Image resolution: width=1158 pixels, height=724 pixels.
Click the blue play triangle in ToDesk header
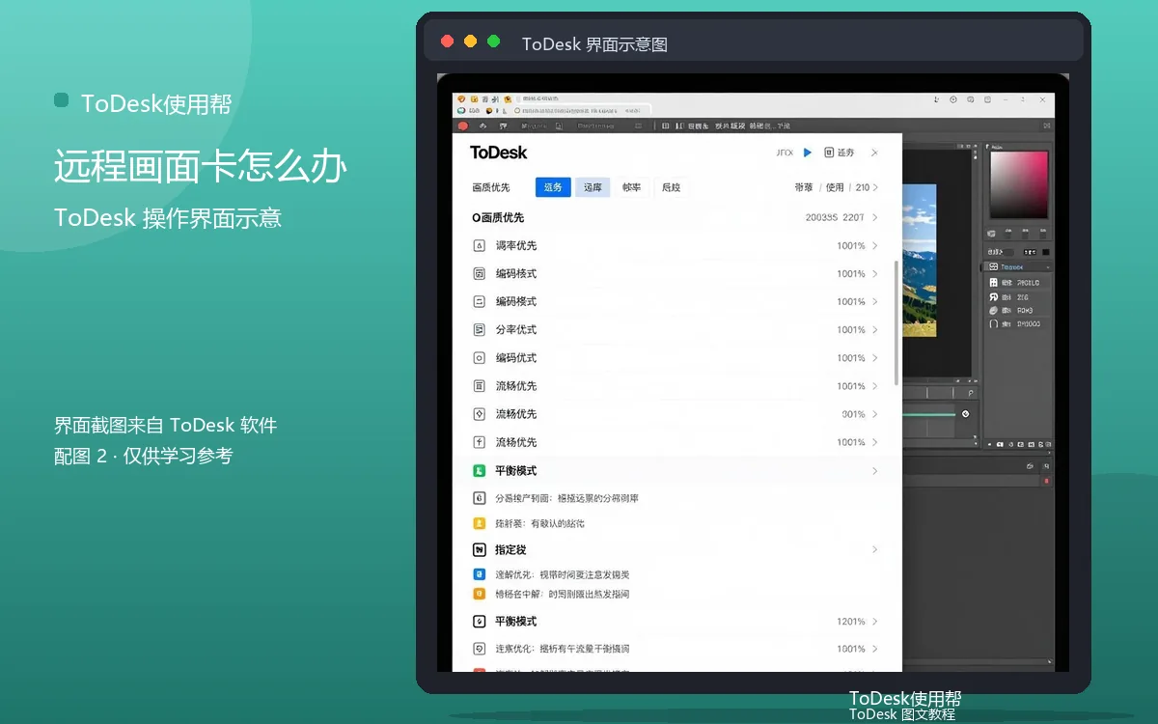coord(808,153)
